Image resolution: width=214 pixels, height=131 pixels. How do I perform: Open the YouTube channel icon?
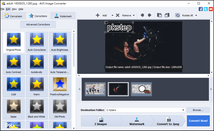(x=211, y=9)
